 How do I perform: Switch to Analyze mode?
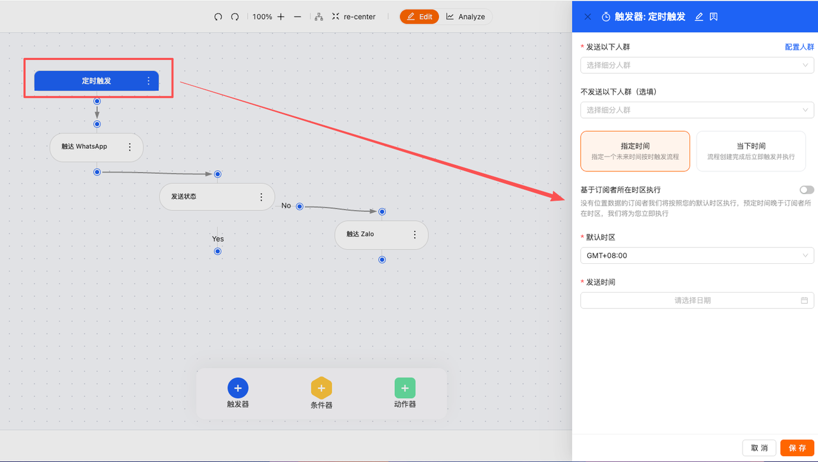point(465,17)
